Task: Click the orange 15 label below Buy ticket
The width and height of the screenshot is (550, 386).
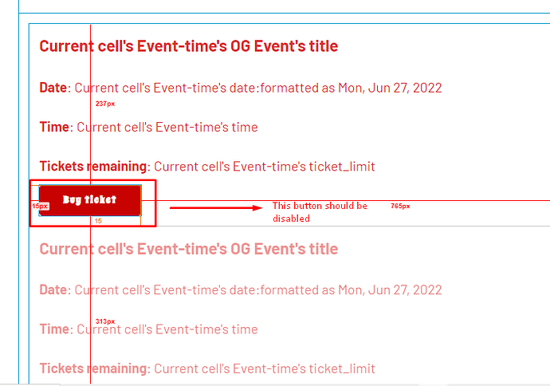Action: [x=98, y=221]
